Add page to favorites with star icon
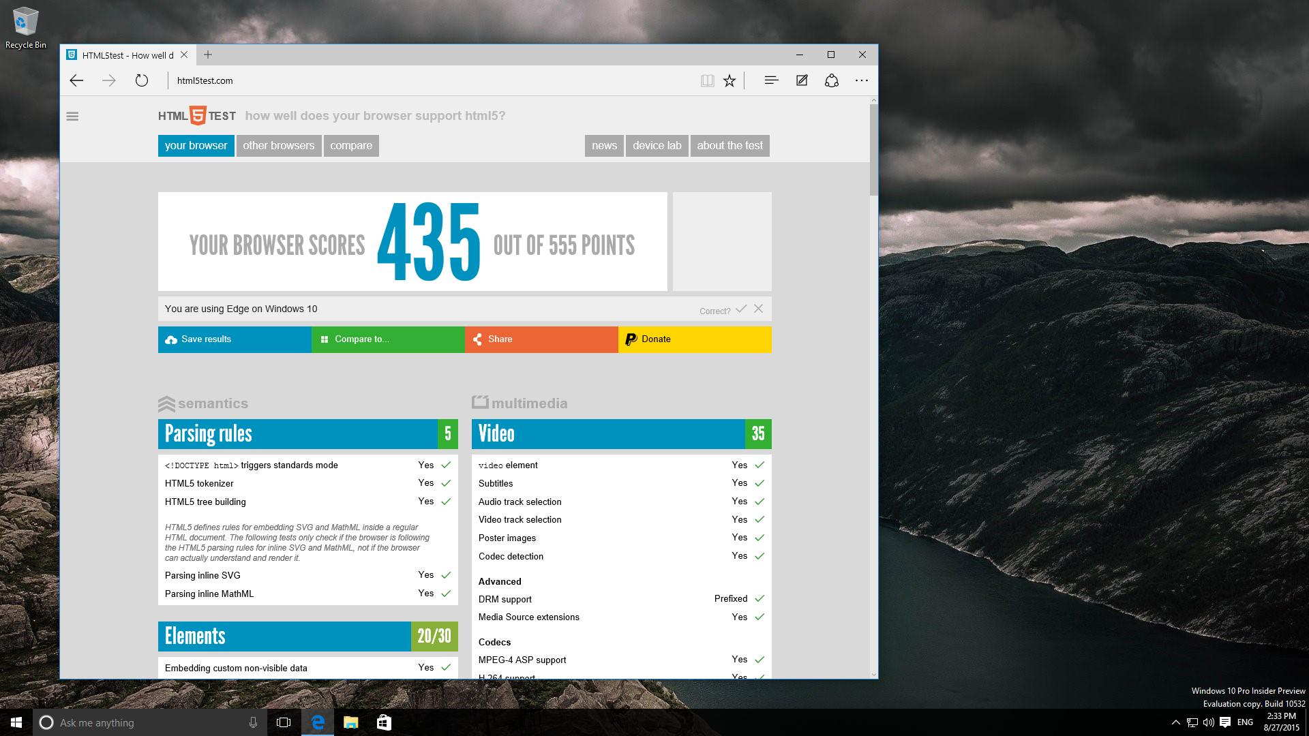The image size is (1309, 736). 729,80
